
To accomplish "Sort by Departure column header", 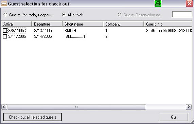I will pyautogui.click(x=47, y=24).
